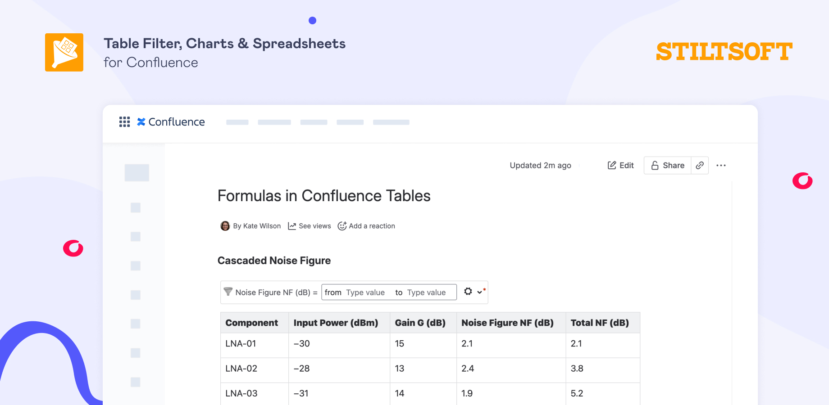Open the By Kate Wilson author link
Screen dimensions: 829x405
point(257,226)
